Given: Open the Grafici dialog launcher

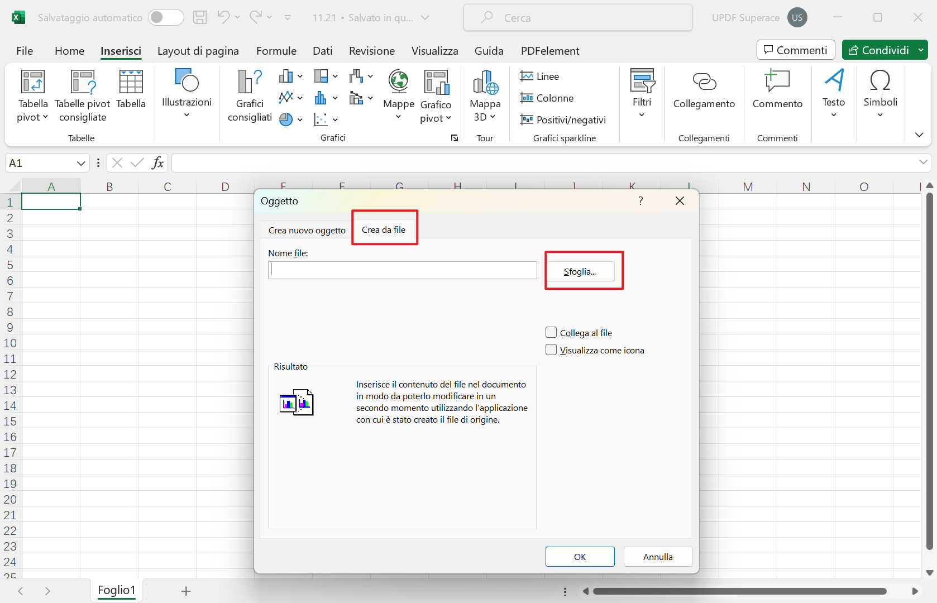Looking at the screenshot, I should [x=455, y=138].
